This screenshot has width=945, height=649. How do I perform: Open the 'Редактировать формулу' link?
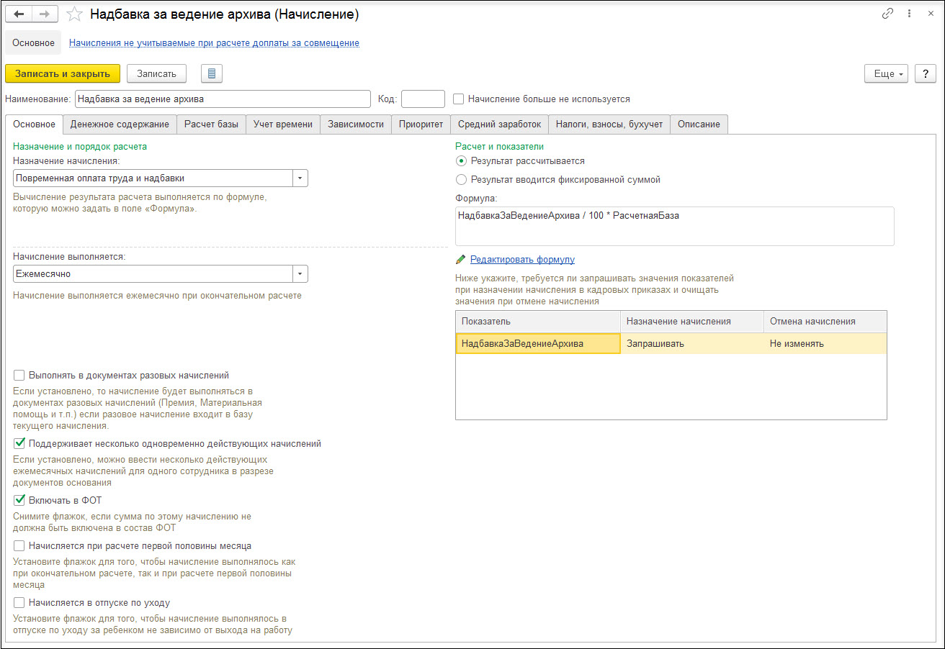coord(522,260)
